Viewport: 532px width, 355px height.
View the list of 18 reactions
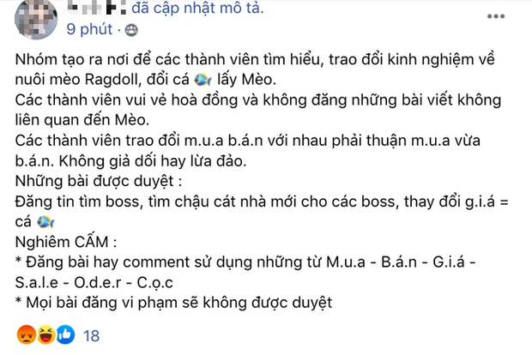91,335
